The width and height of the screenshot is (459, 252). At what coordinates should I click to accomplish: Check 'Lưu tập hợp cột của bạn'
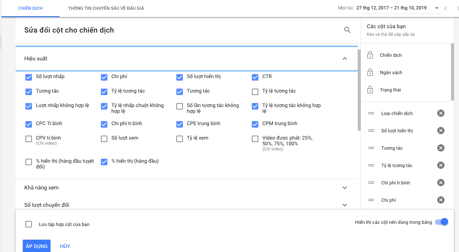28,224
